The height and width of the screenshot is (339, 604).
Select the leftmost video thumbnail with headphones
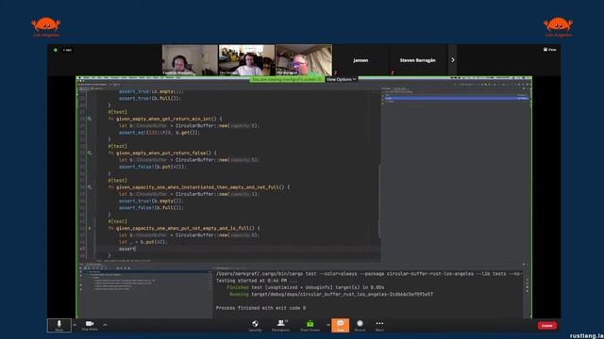coord(190,60)
